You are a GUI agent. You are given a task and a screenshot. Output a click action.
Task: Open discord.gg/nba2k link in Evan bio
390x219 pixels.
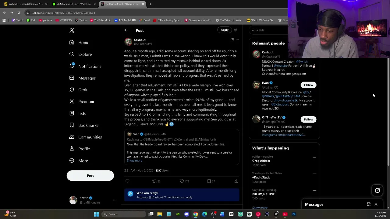pos(285,100)
